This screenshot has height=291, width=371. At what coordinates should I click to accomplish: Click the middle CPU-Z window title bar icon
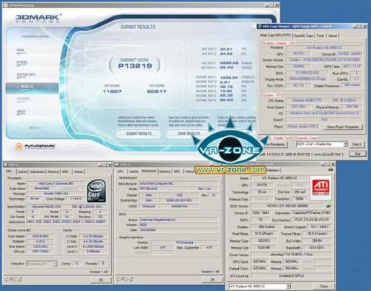pyautogui.click(x=117, y=165)
